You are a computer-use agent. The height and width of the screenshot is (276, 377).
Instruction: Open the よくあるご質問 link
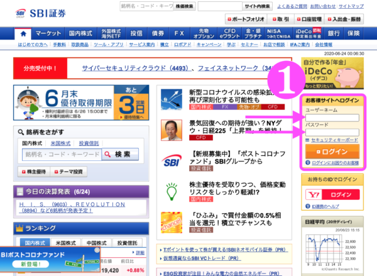(292, 6)
